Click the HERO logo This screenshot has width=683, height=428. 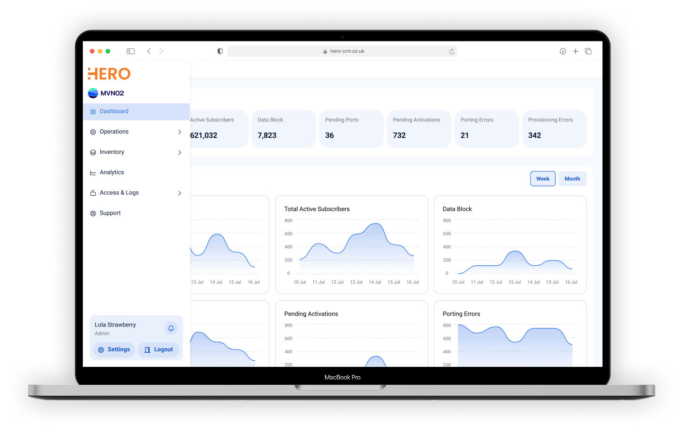click(109, 74)
